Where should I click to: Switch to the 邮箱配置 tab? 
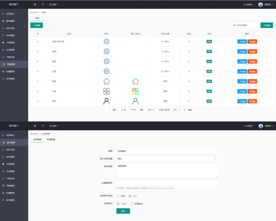click(x=51, y=139)
